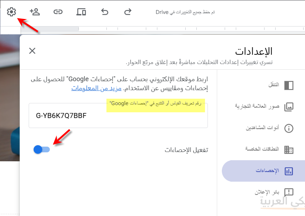Redo the last action

click(128, 12)
